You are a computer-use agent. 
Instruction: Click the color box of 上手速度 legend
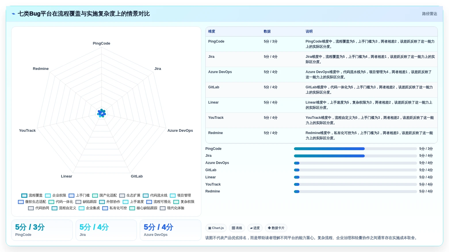(125, 202)
